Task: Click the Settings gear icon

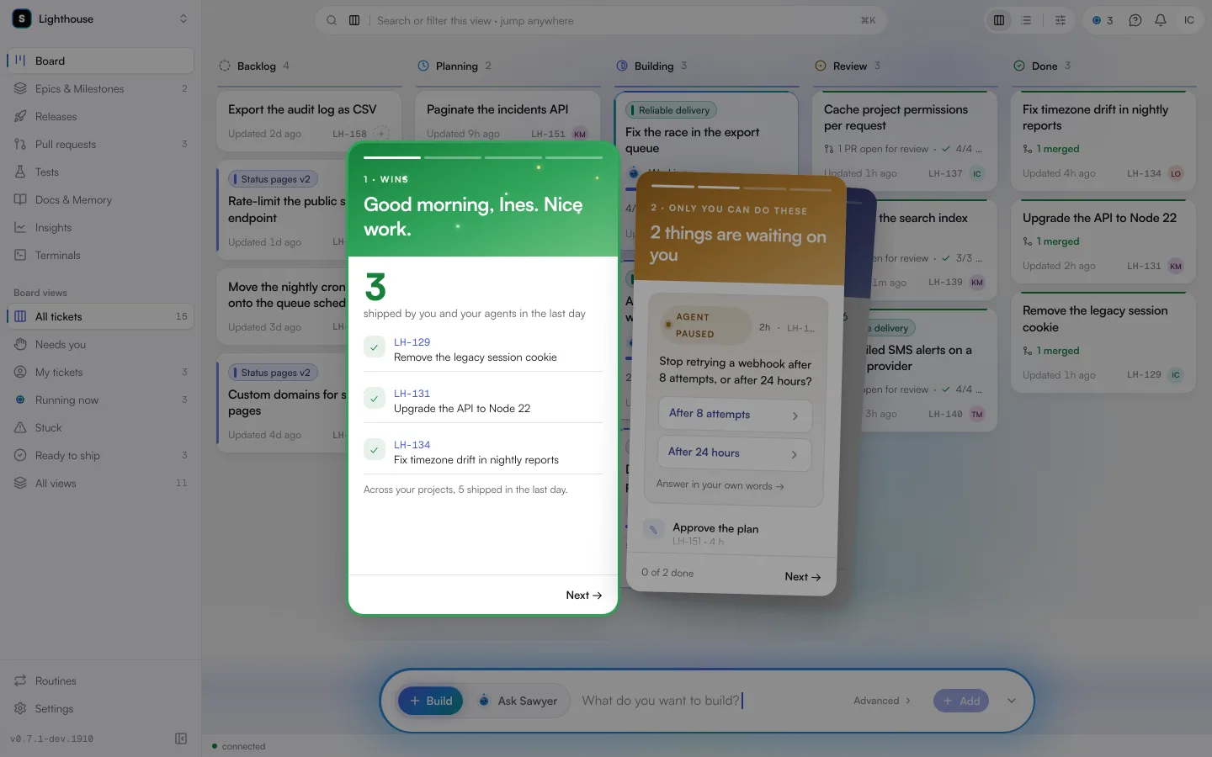Action: click(20, 708)
